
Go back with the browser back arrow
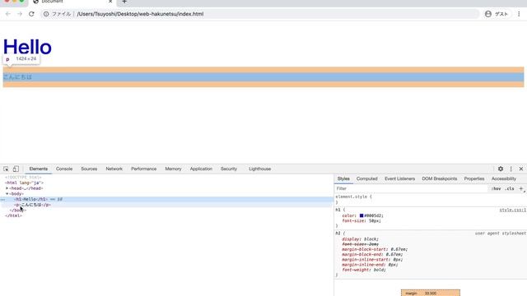tap(8, 14)
